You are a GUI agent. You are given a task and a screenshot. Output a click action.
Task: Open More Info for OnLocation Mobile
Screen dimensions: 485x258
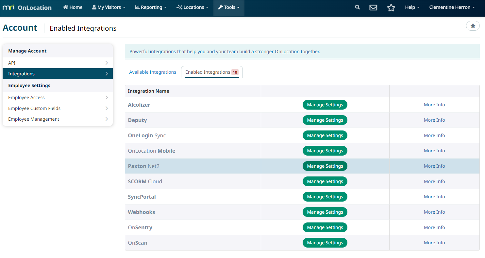tap(434, 151)
